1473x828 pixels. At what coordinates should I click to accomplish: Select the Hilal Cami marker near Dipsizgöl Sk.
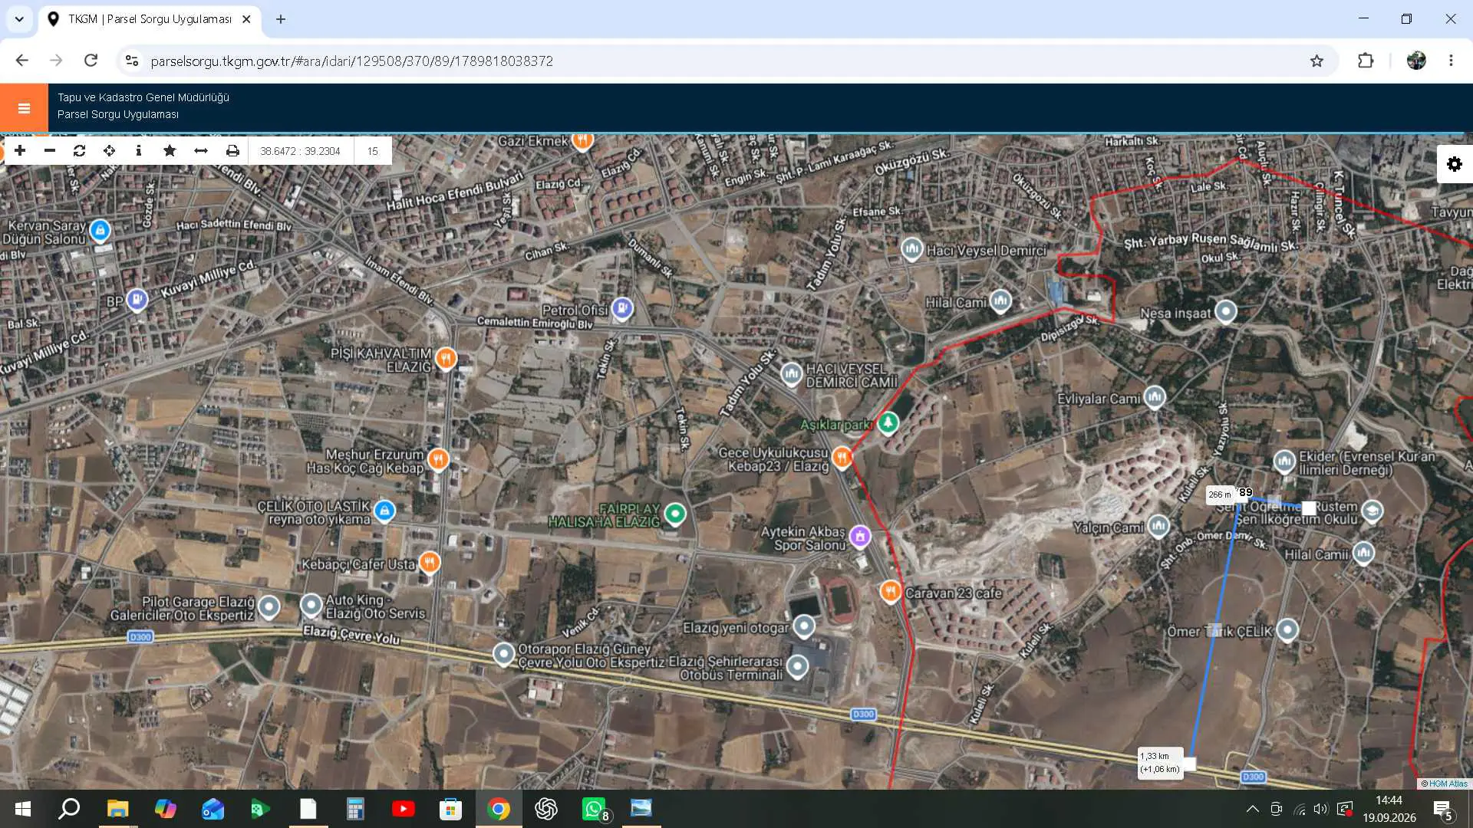tap(1000, 301)
